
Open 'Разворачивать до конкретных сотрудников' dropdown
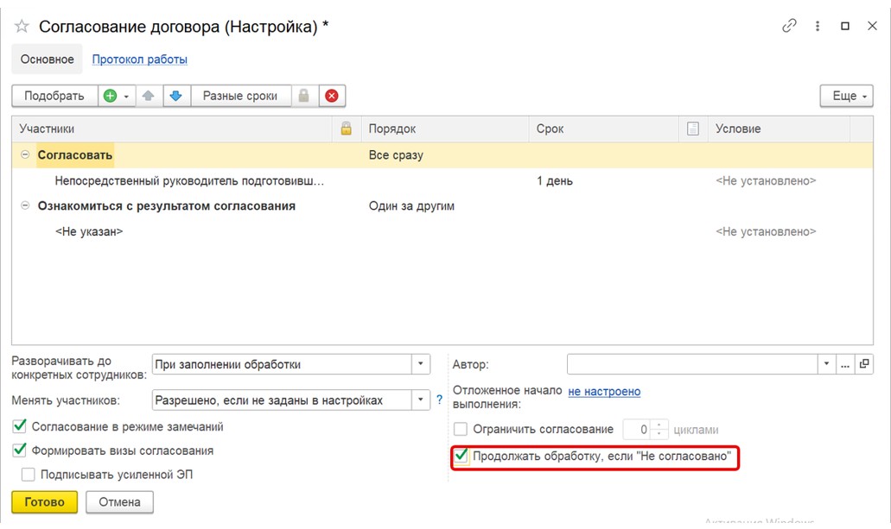[x=420, y=364]
